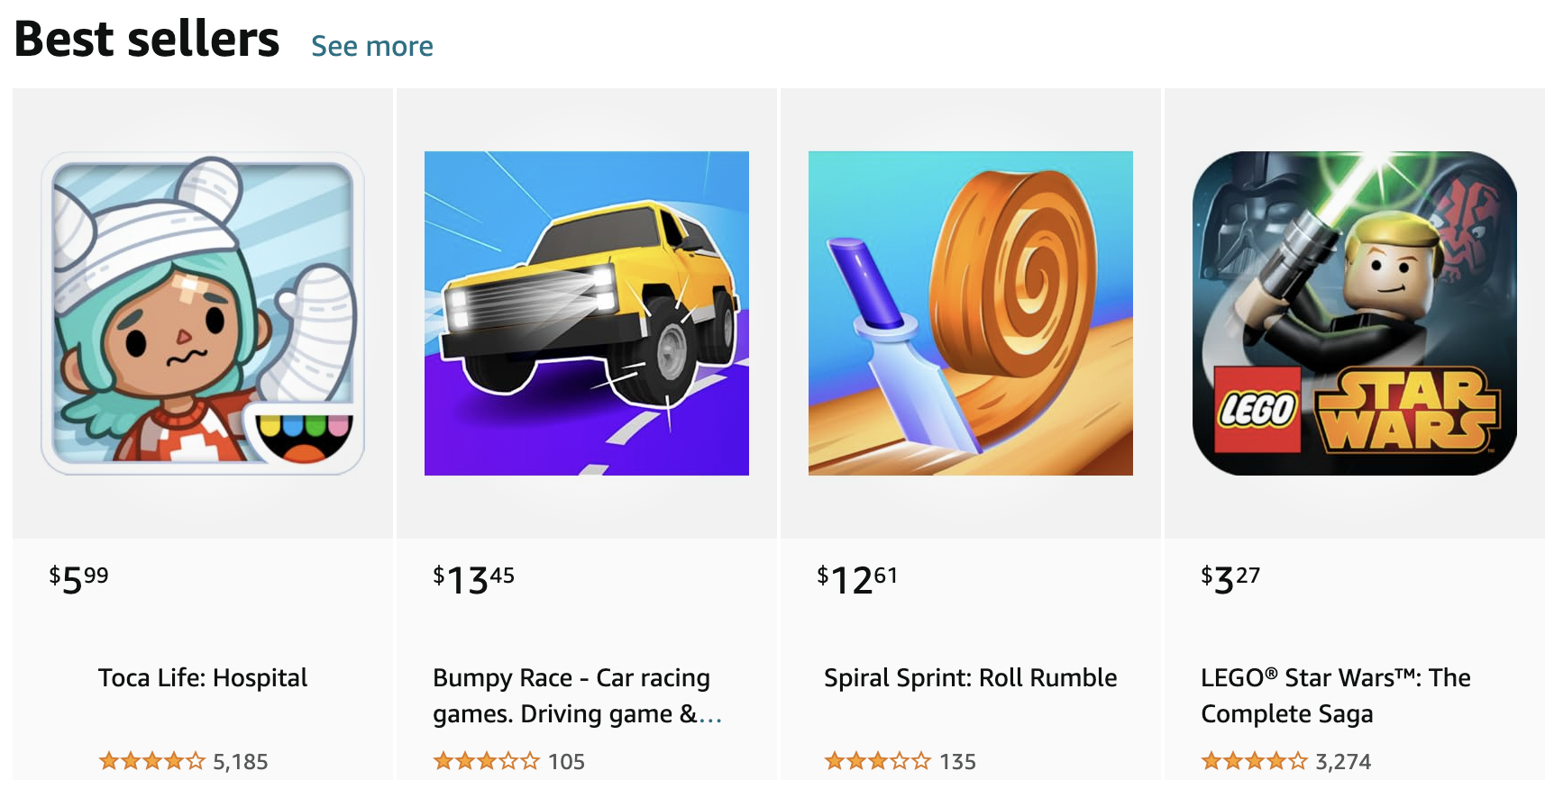Viewport: 1545px width, 798px height.
Task: Click Toca Life: Hospital star rating
Action: (151, 761)
